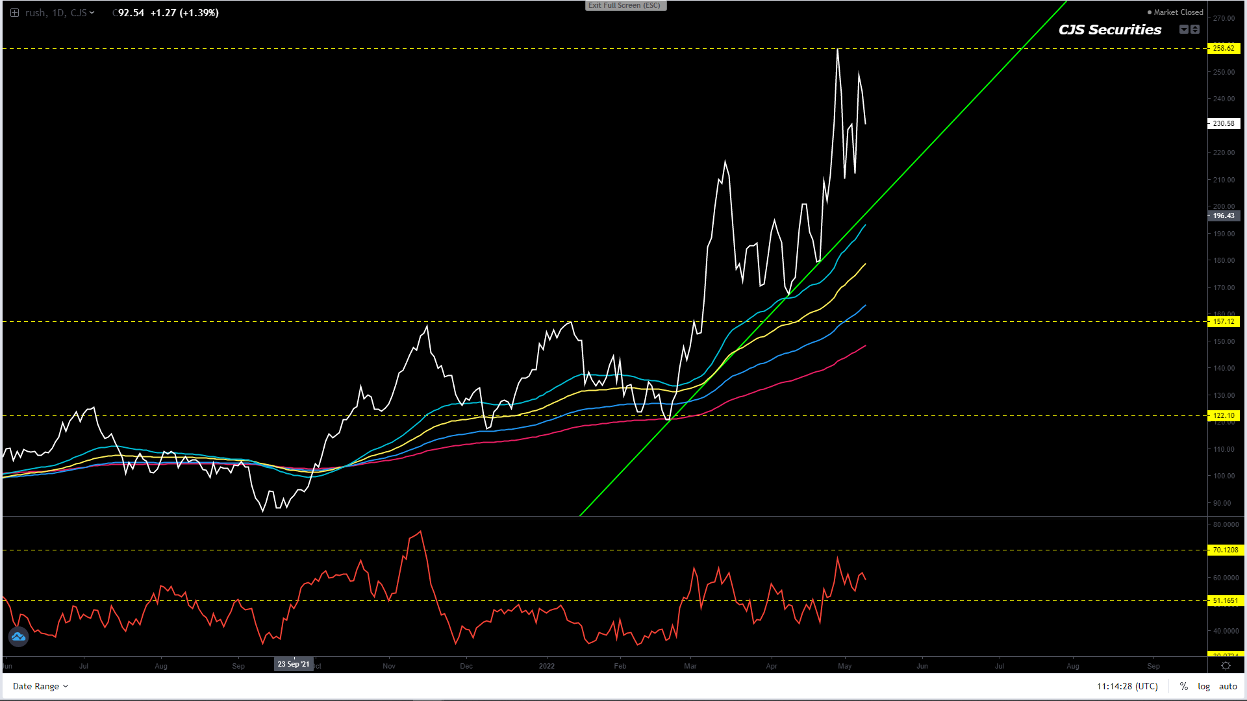Viewport: 1247px width, 701px height.
Task: Click the Market Closed status indicator
Action: [1175, 12]
